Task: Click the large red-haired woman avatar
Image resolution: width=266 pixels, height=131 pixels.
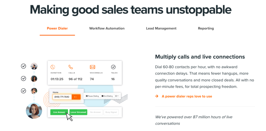Action: [34, 111]
